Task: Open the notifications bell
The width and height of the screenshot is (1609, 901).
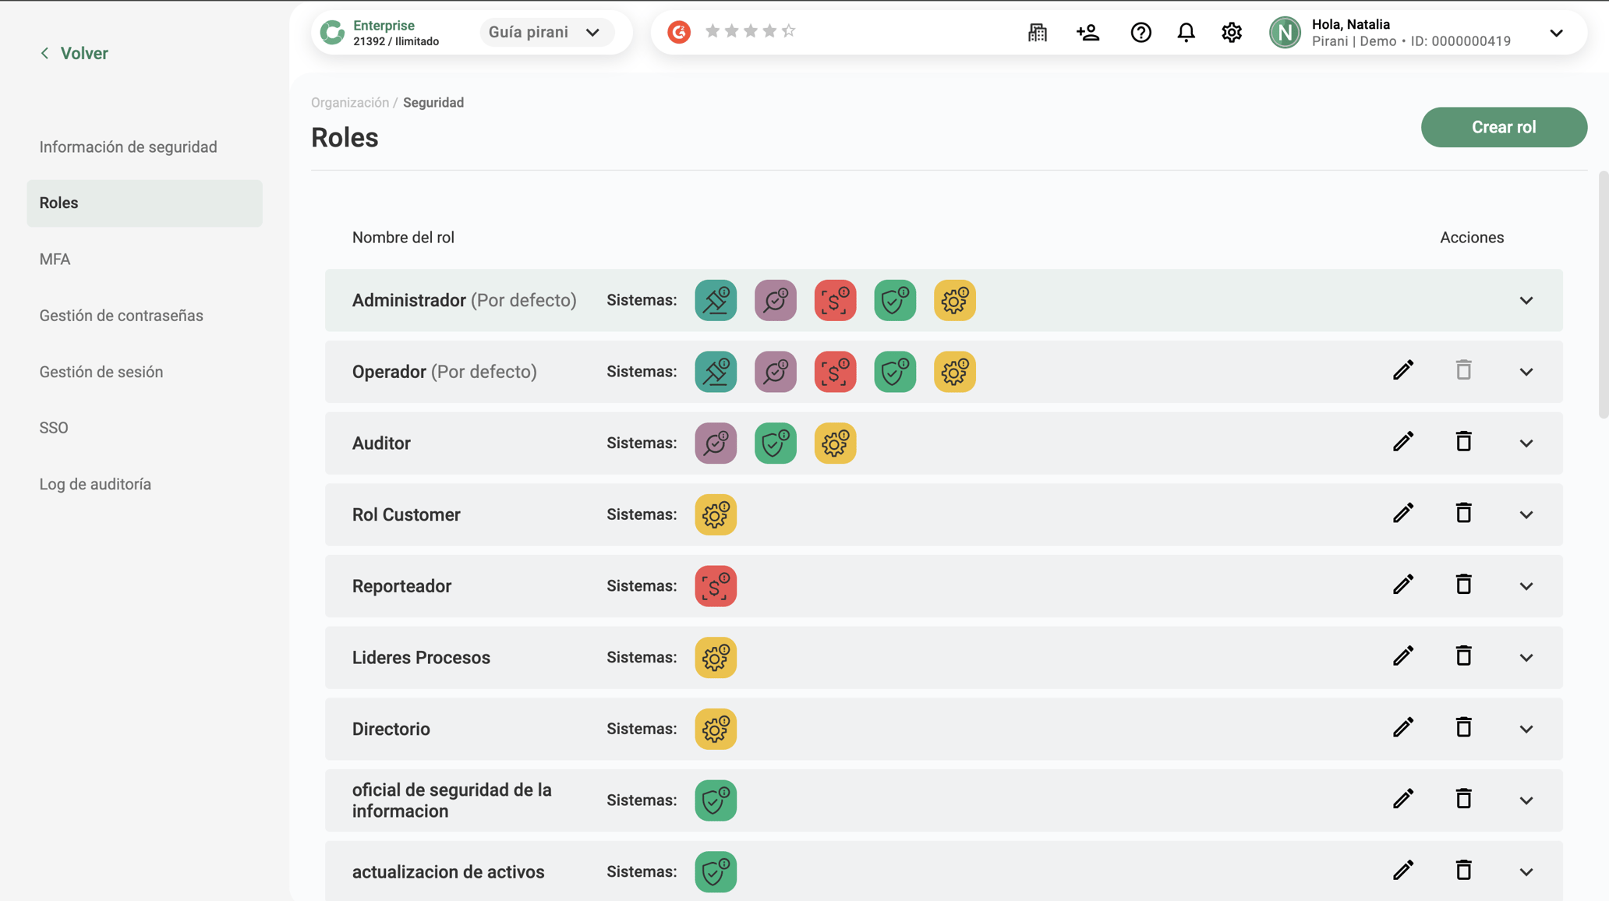Action: point(1186,32)
